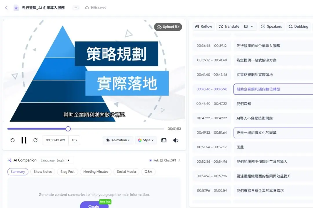Click the Translate button
This screenshot has width=313, height=208.
229,27
